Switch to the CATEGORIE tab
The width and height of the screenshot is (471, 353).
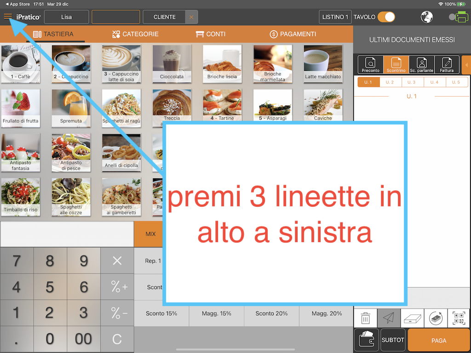click(135, 34)
